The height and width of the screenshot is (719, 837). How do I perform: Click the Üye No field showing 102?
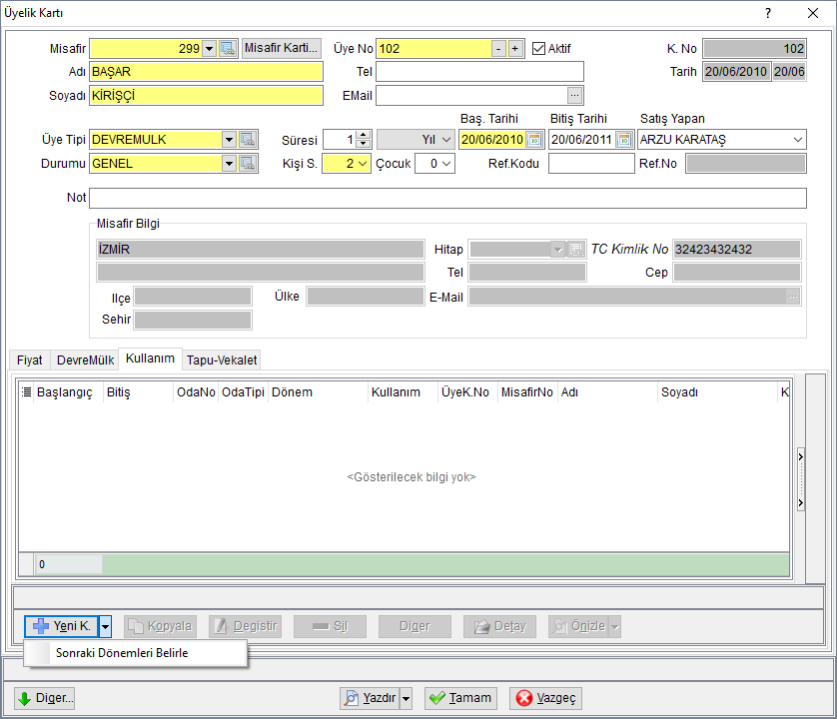tap(433, 49)
